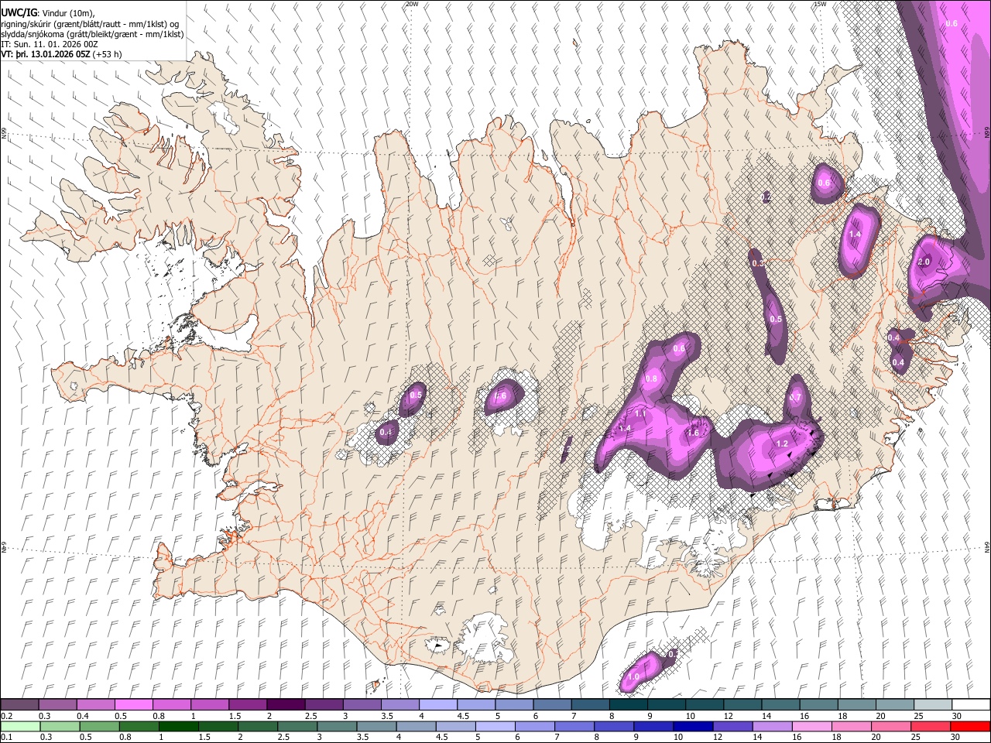The height and width of the screenshot is (743, 991).
Task: Pick the 2 gray-green swatch in lower legend
Action: point(258,726)
